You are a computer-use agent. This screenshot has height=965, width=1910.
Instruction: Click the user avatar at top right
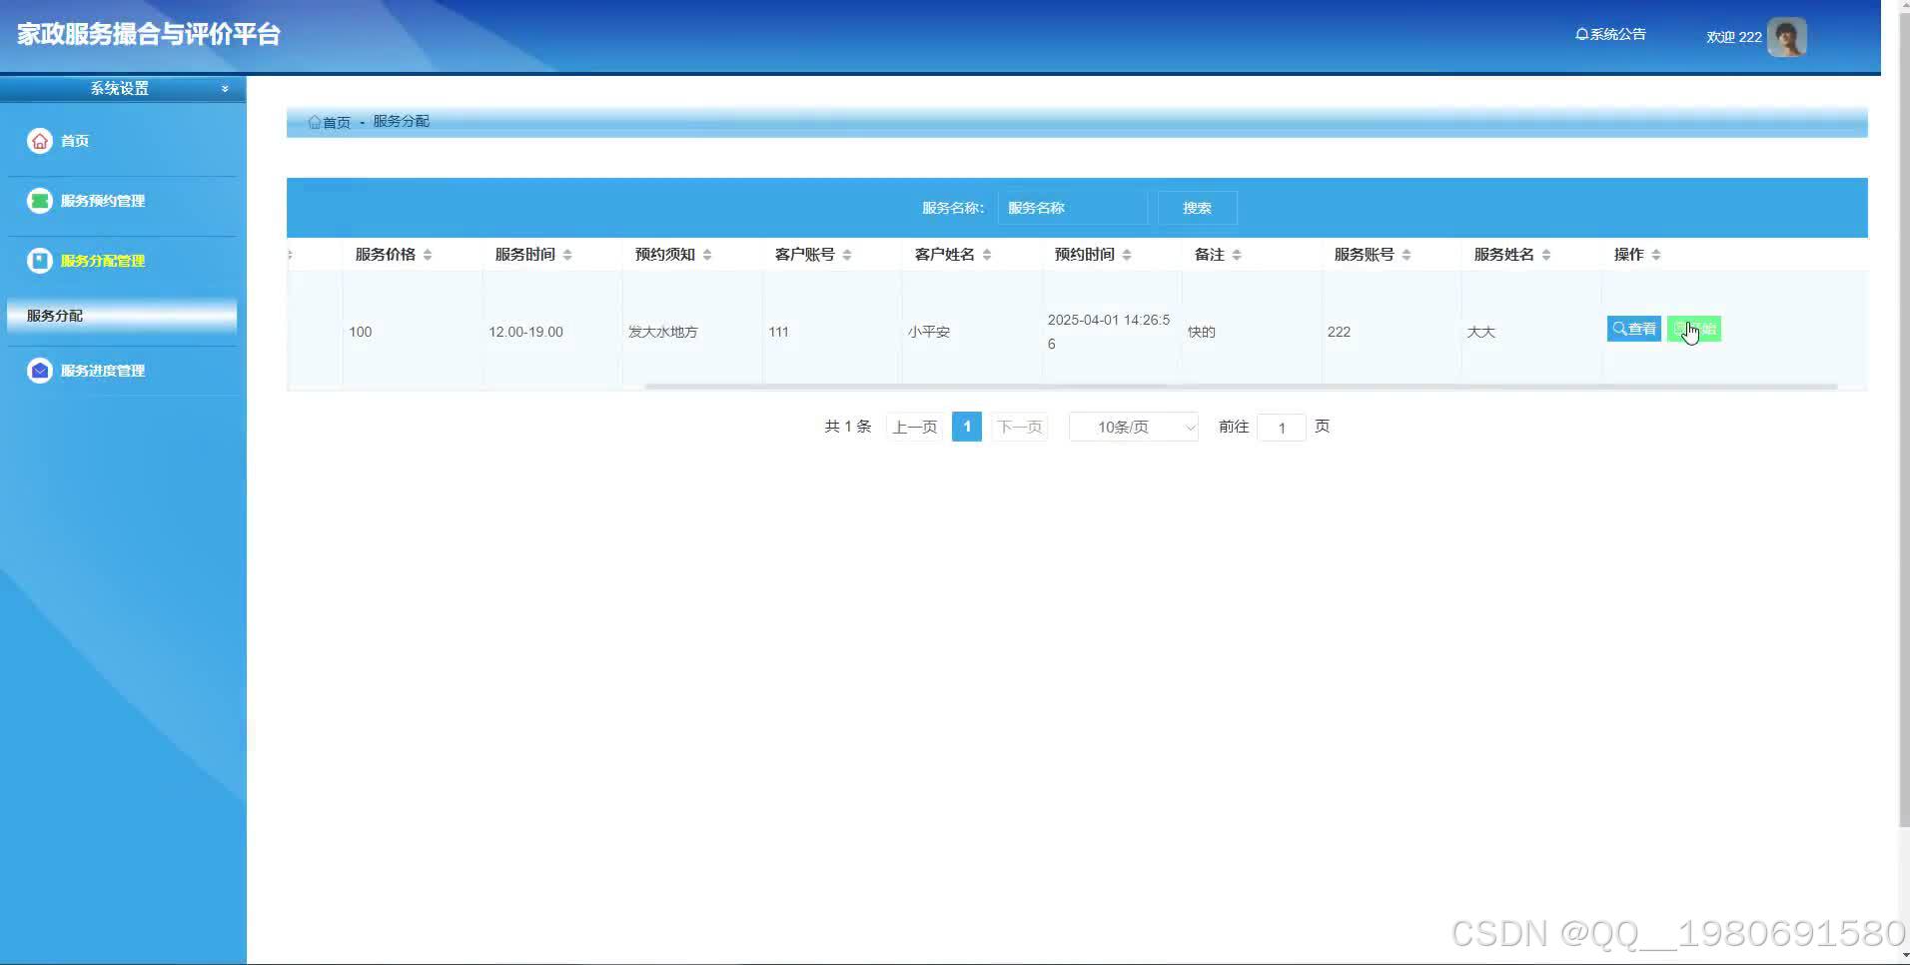(1786, 36)
